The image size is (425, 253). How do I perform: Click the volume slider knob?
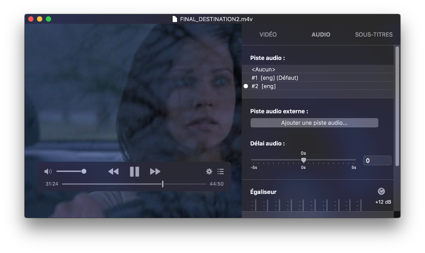click(84, 171)
